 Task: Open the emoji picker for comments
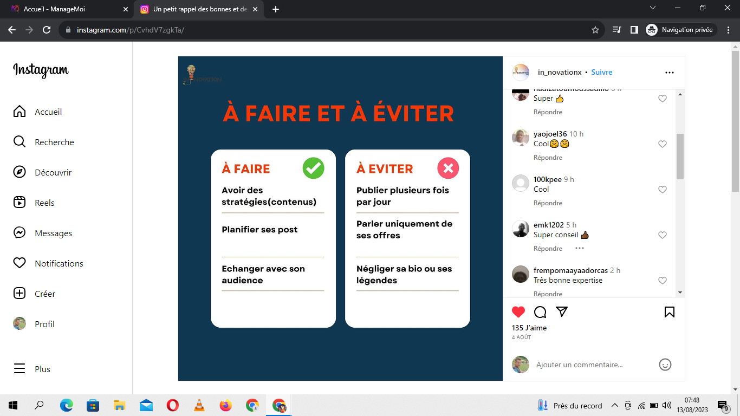(665, 365)
